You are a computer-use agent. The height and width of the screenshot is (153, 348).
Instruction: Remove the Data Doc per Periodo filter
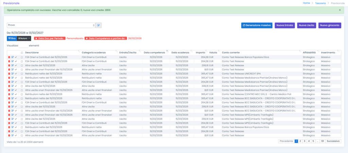(x=36, y=39)
